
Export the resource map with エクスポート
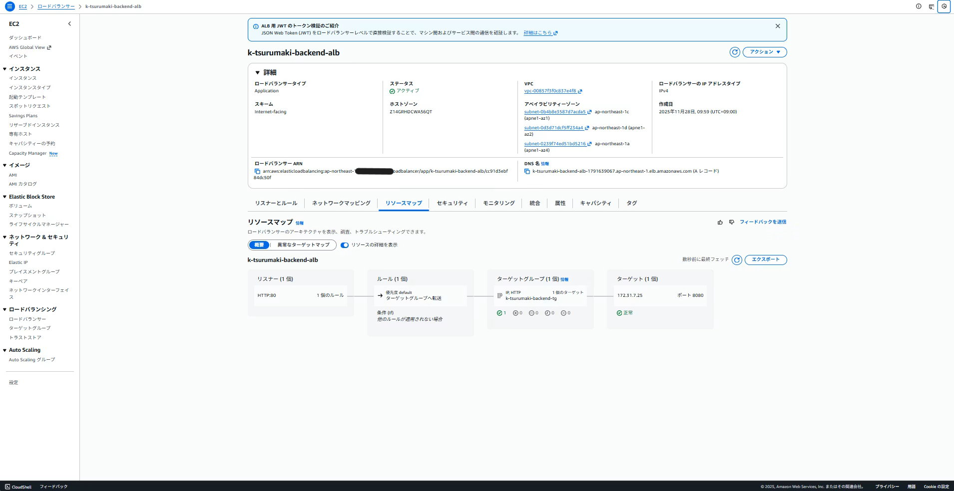pos(766,260)
